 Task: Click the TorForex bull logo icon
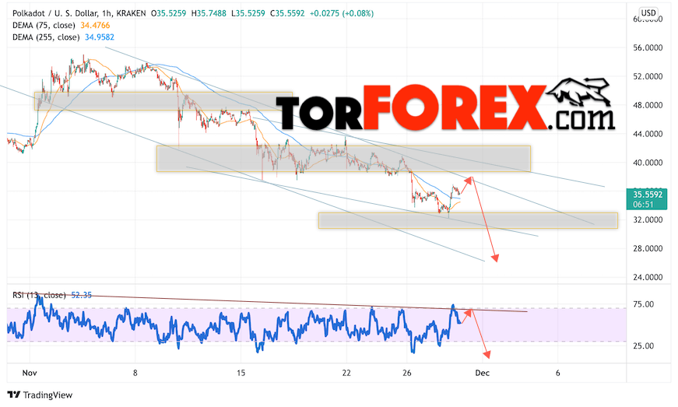[579, 92]
